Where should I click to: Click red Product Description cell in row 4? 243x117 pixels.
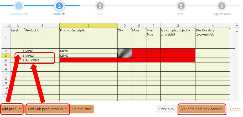(88, 60)
